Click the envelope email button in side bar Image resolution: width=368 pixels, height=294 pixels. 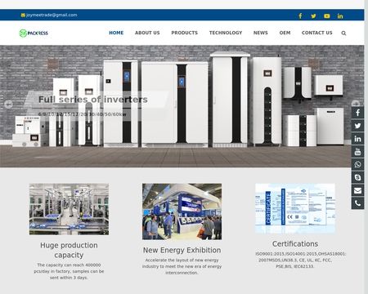[357, 190]
